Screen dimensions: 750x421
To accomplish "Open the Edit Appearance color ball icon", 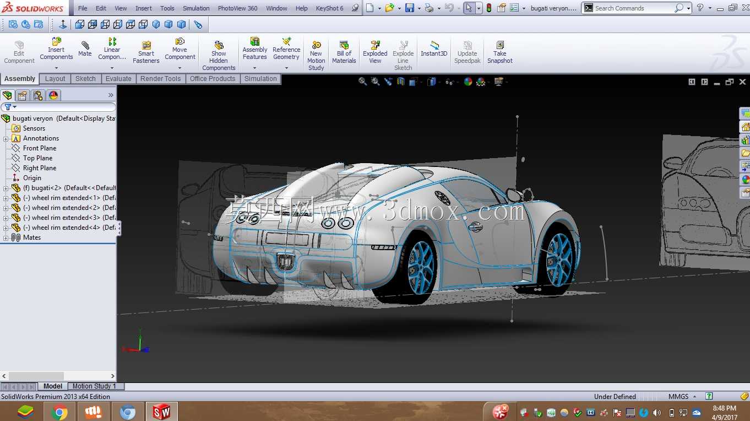I will click(x=468, y=82).
